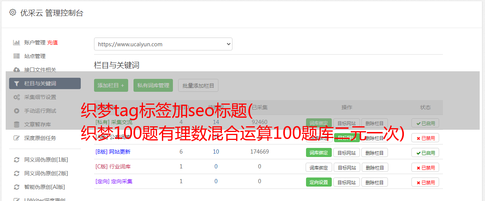Viewport: 485px width, 201px height.
Task: Expand the https://www.ucaiyun.com site dropdown
Action: 163,44
